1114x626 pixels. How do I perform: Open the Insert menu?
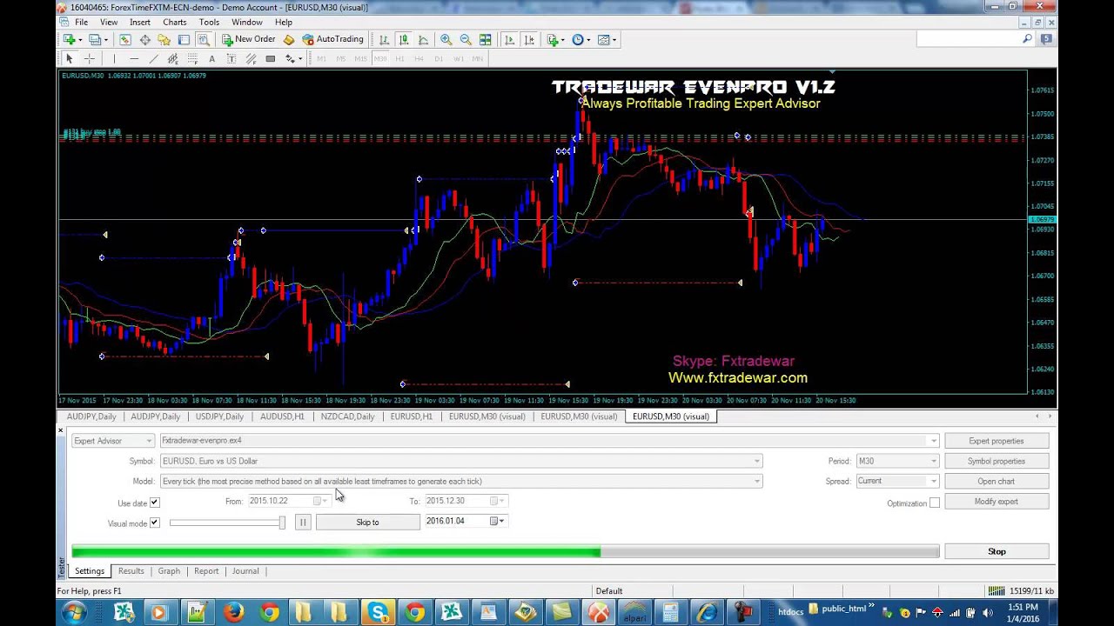coord(140,22)
